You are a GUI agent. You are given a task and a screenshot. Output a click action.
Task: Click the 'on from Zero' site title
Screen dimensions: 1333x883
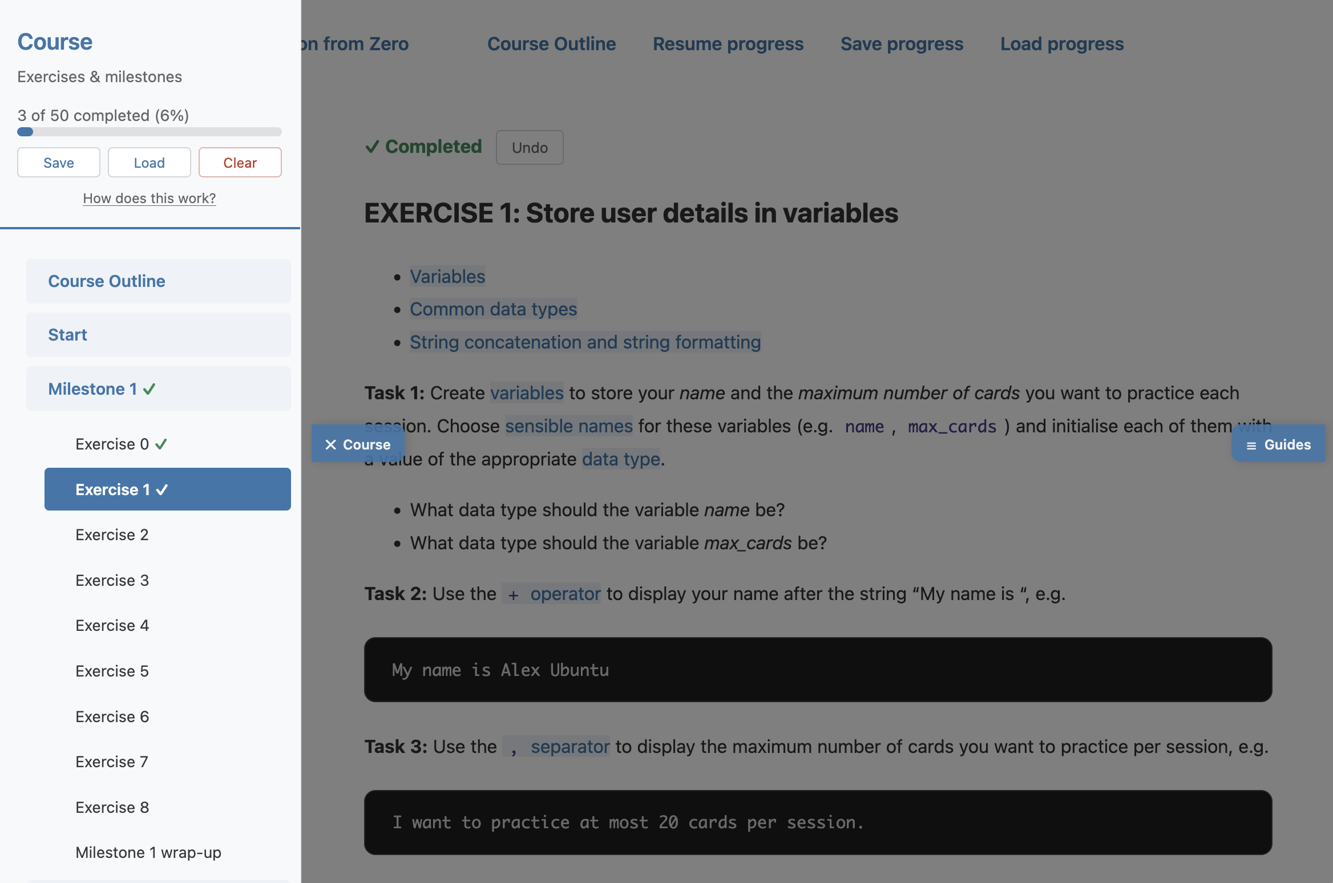click(x=355, y=44)
